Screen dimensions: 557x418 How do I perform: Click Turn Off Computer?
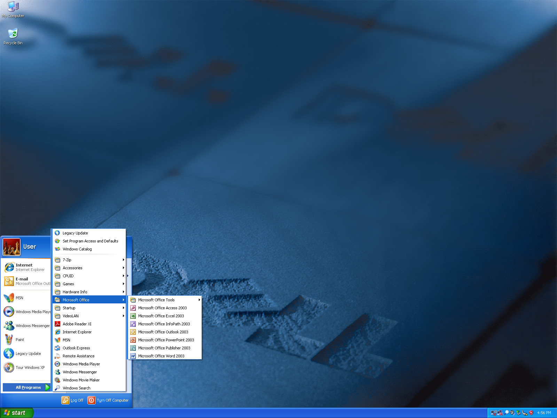[x=108, y=400]
